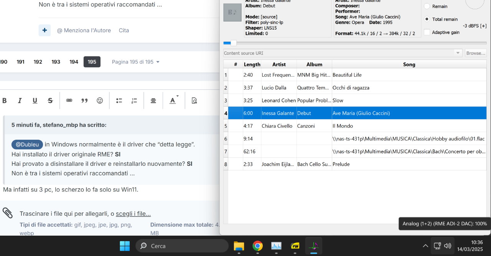Click the volume knob dial in player
The height and width of the screenshot is (256, 491).
coord(475,3)
